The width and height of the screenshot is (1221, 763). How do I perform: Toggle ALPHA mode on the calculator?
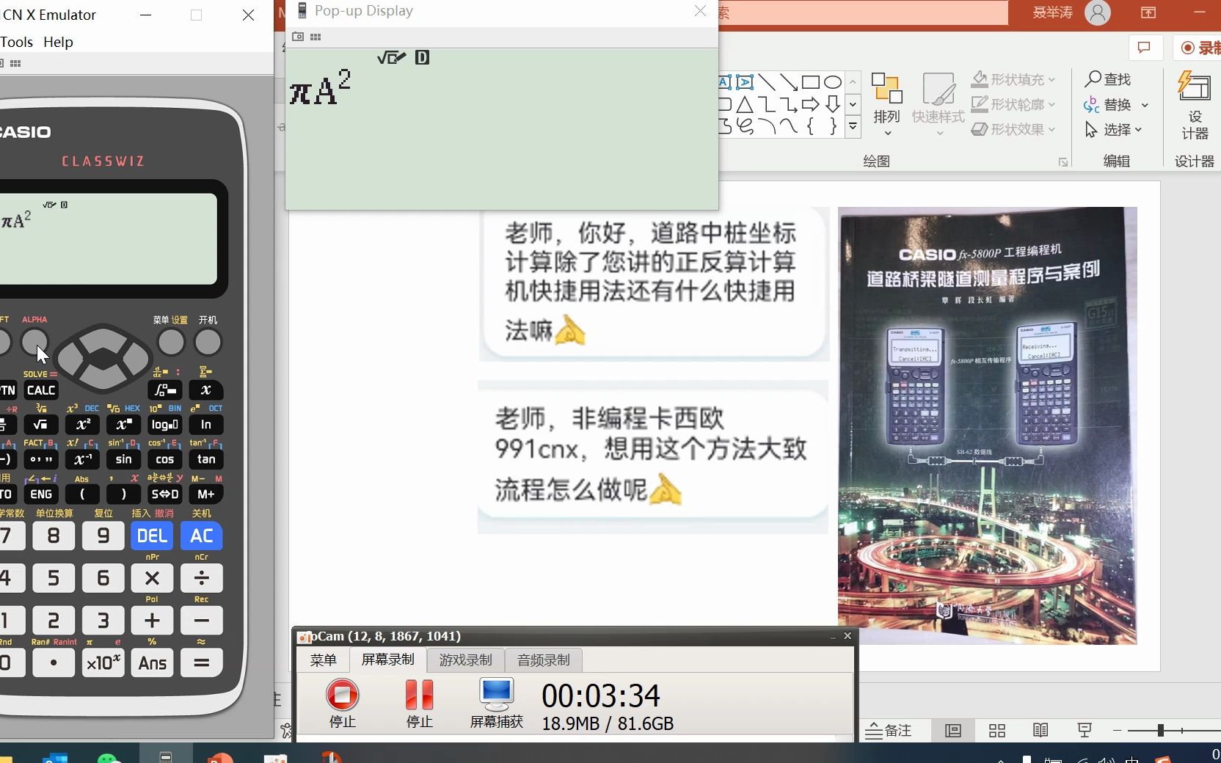[x=35, y=342]
